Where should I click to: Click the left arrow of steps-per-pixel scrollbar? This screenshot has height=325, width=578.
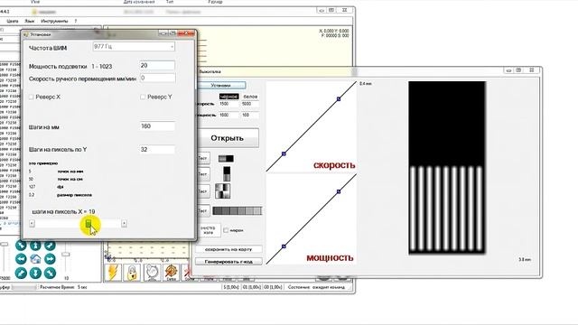point(32,223)
